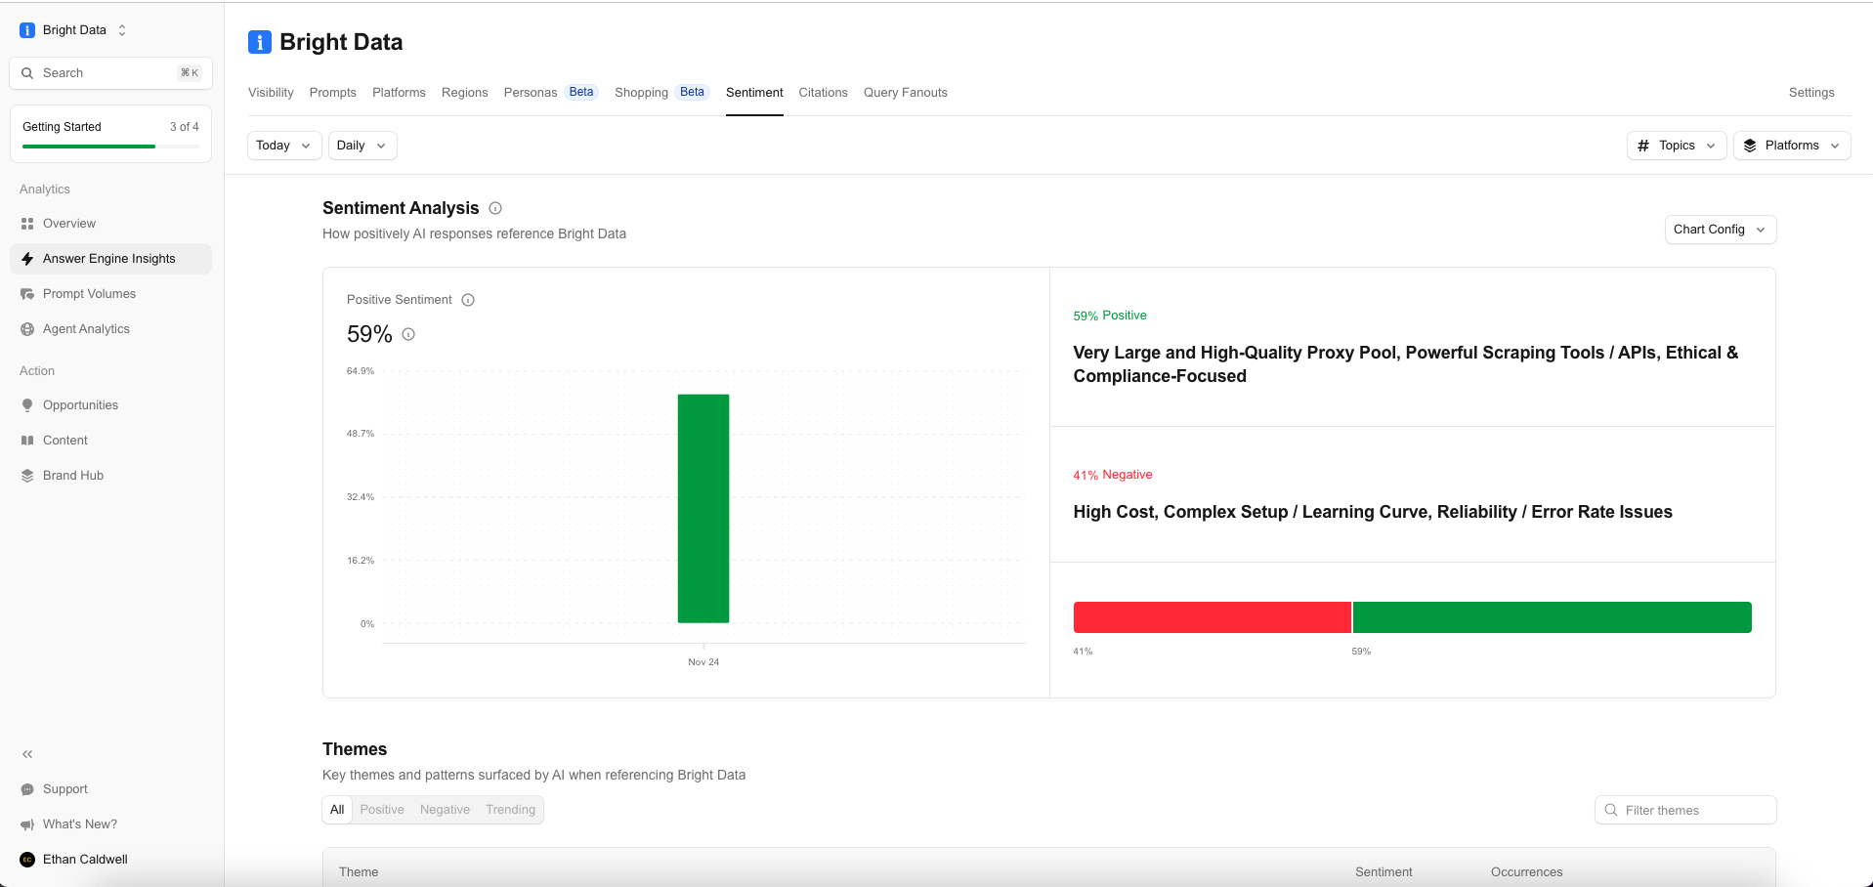Focus the Filter themes search box
The width and height of the screenshot is (1873, 887).
pos(1685,810)
